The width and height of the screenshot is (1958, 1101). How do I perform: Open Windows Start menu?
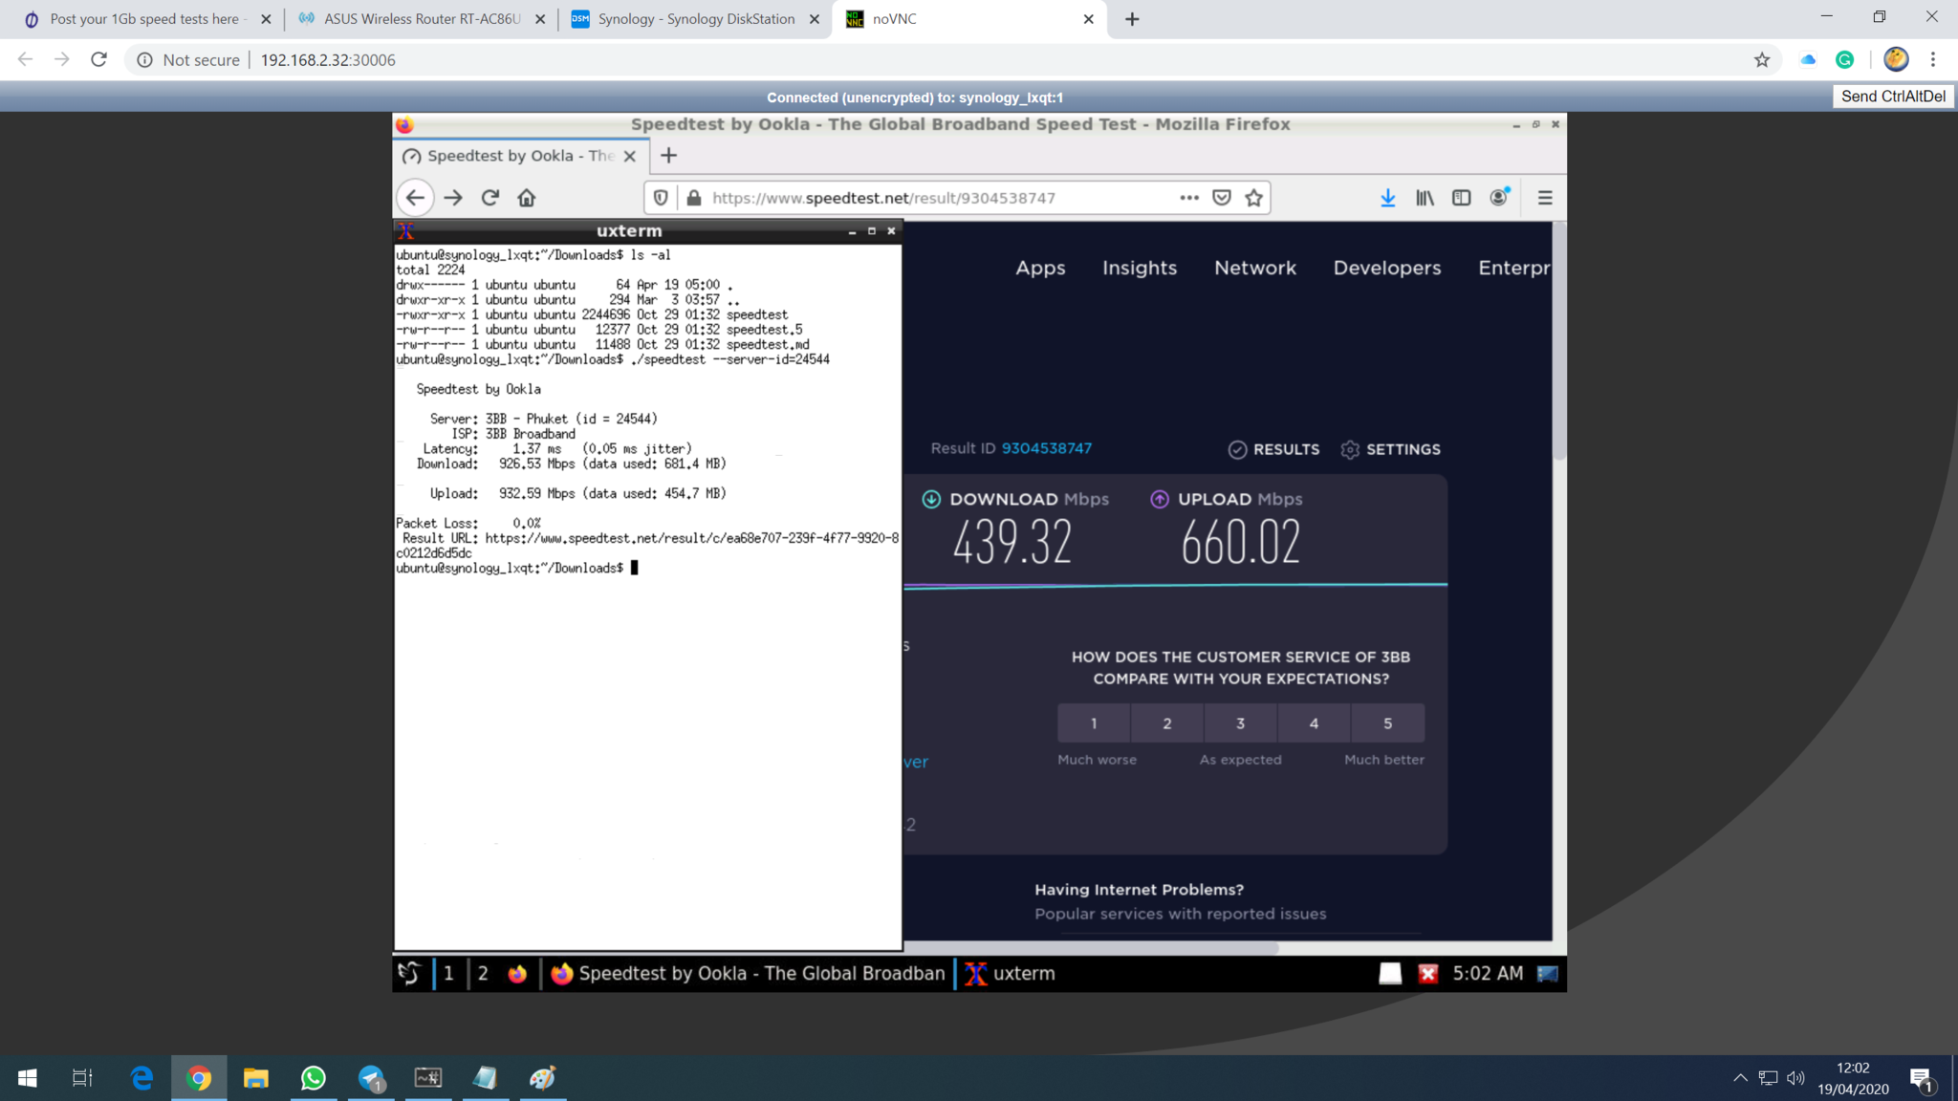(x=28, y=1078)
